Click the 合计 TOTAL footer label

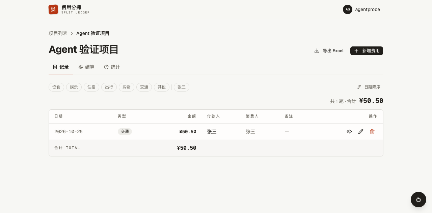pos(67,148)
